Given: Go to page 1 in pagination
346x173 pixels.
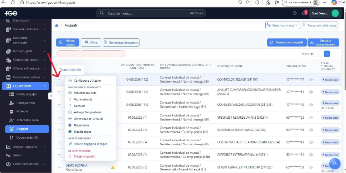Looking at the screenshot, I should pos(326,54).
